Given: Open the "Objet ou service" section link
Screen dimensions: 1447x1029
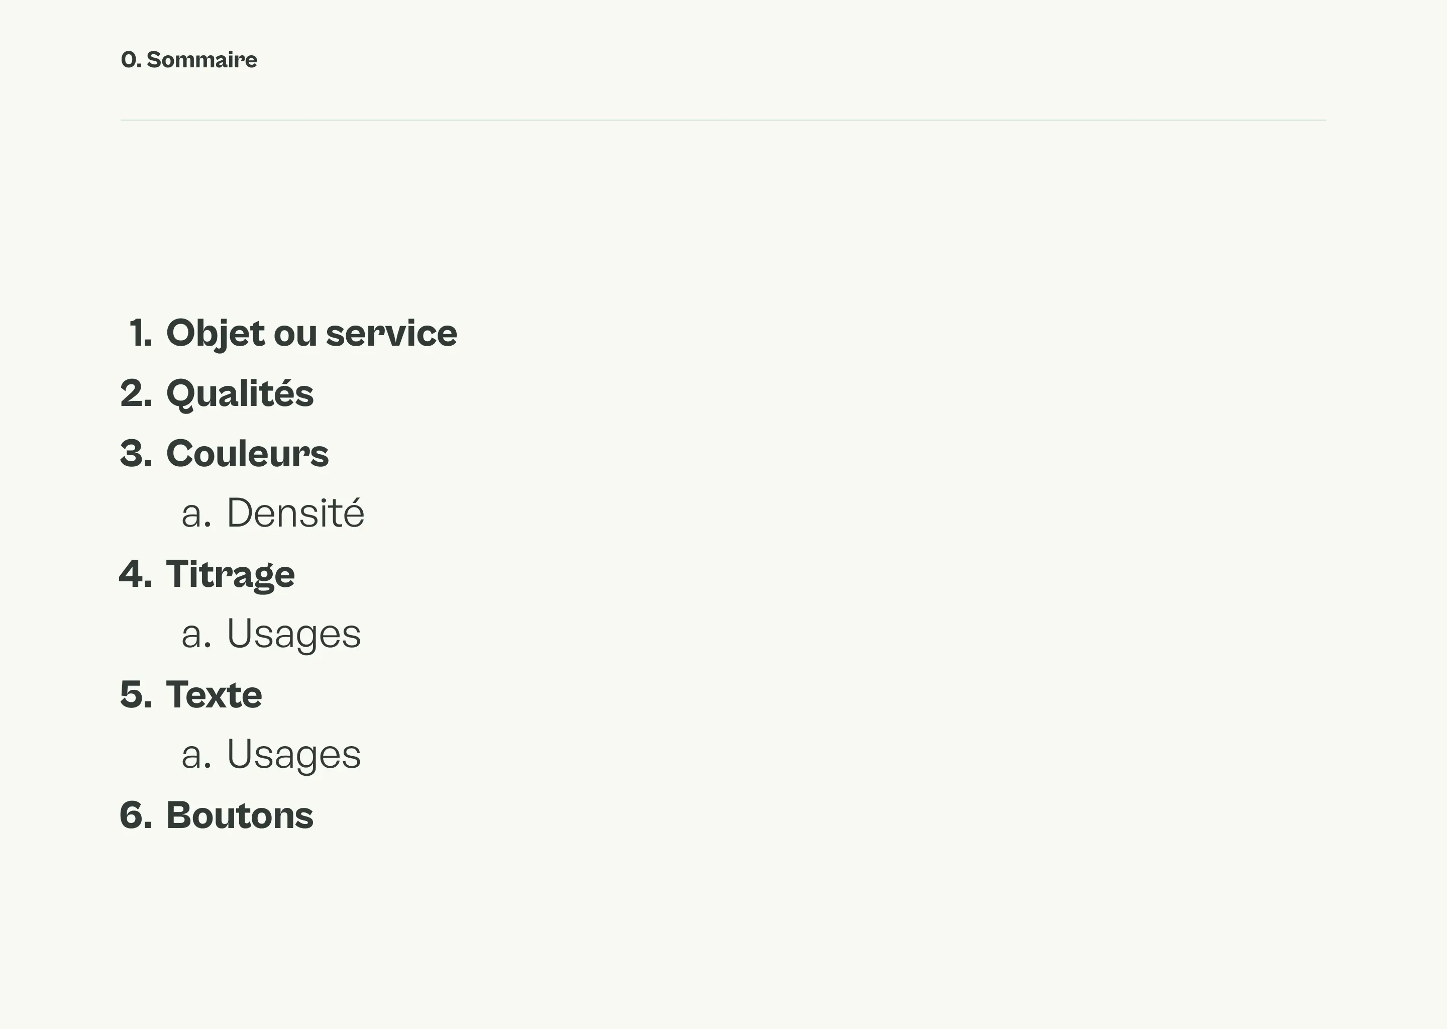Looking at the screenshot, I should click(x=311, y=333).
